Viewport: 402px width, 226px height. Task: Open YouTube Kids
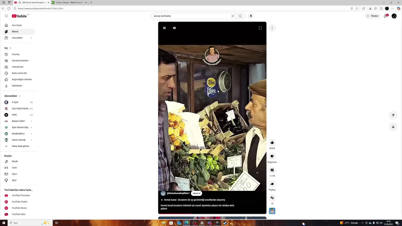tap(19, 214)
